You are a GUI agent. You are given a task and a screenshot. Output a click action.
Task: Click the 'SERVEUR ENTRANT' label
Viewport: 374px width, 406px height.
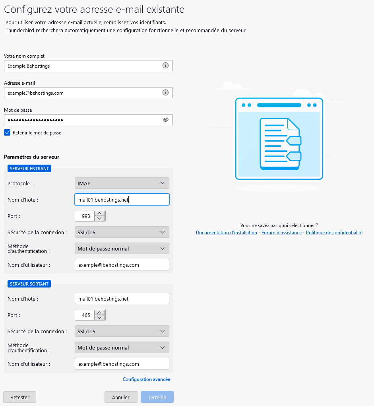click(x=29, y=169)
